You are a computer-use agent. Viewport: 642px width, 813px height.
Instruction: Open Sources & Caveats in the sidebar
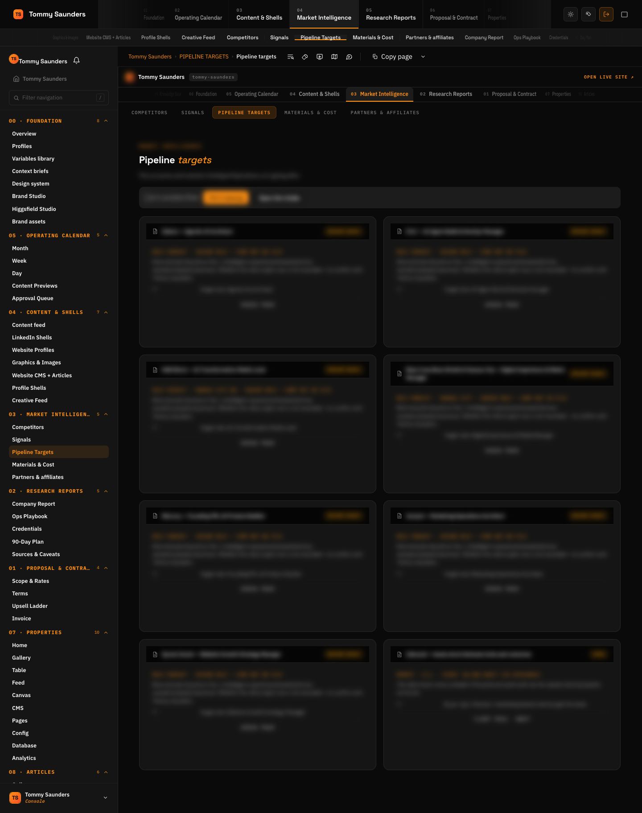36,554
